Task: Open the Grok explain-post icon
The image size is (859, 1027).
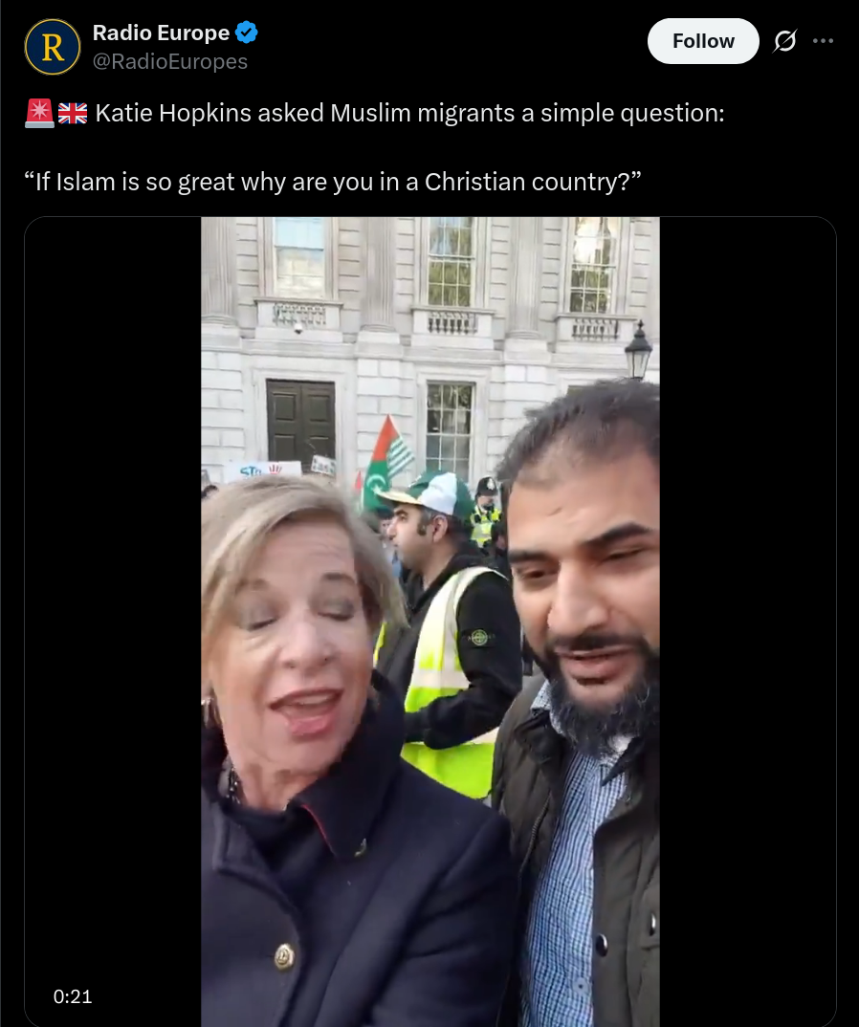Action: [784, 40]
